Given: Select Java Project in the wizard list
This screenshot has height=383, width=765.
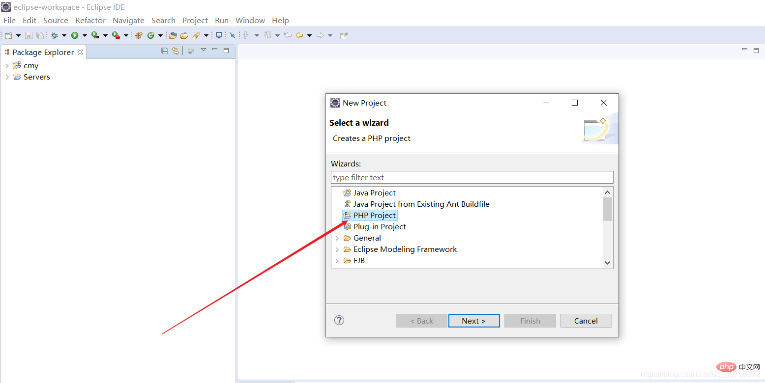Looking at the screenshot, I should pos(375,192).
